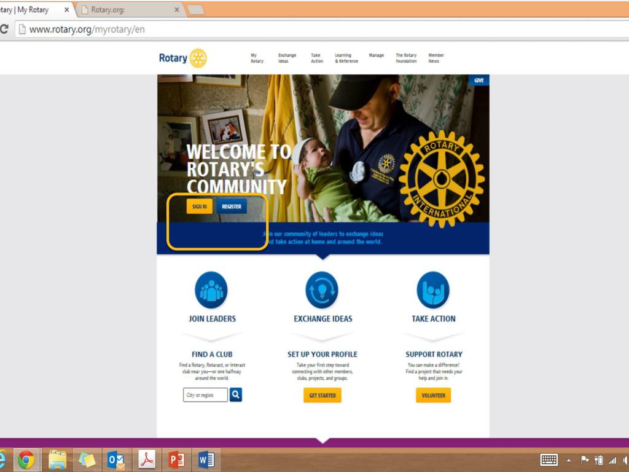Open Sticky Notes from the taskbar
This screenshot has height=472, width=629.
pos(87,460)
